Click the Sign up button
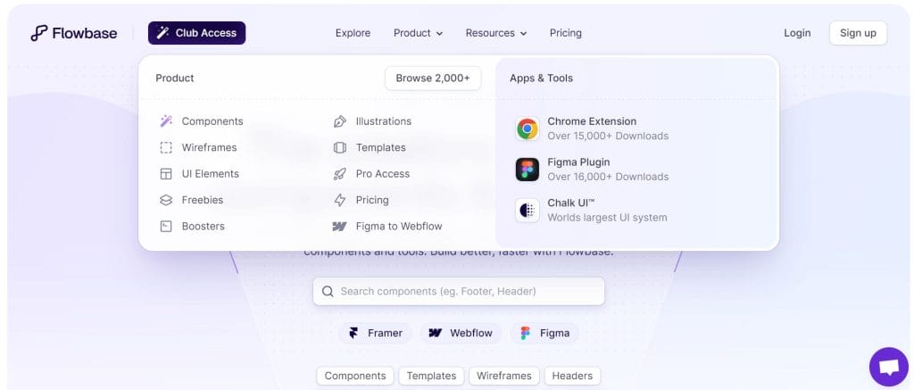 pos(858,33)
